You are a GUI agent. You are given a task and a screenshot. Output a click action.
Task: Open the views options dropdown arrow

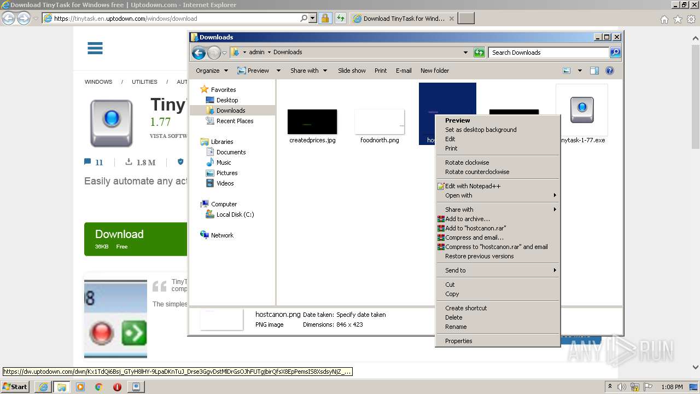pyautogui.click(x=580, y=71)
